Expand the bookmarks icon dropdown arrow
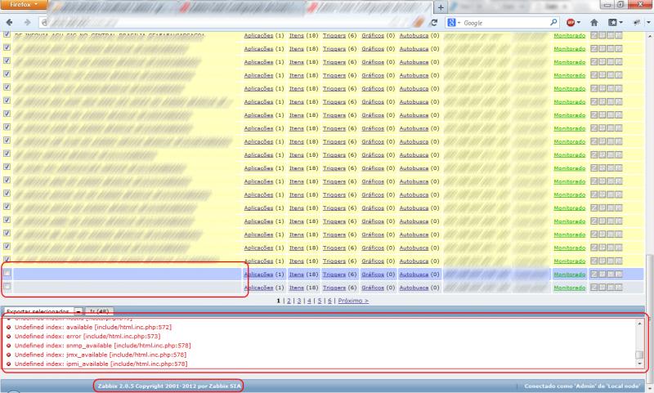The image size is (654, 393). tap(620, 23)
